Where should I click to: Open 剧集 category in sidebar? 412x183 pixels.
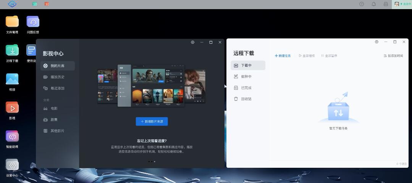pos(54,119)
